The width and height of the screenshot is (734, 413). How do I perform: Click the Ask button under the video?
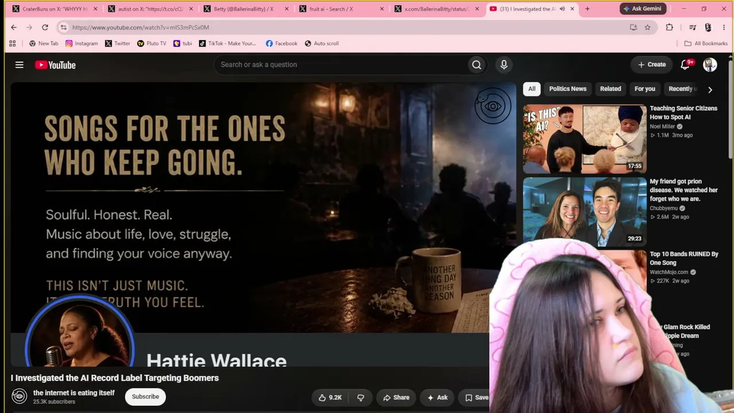437,398
